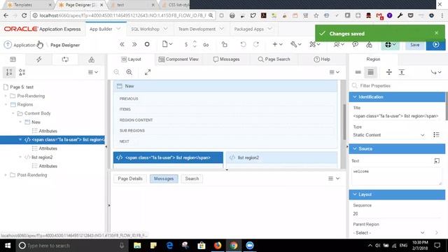Open File Explorer from the taskbar
The image size is (448, 252).
(x=137, y=246)
